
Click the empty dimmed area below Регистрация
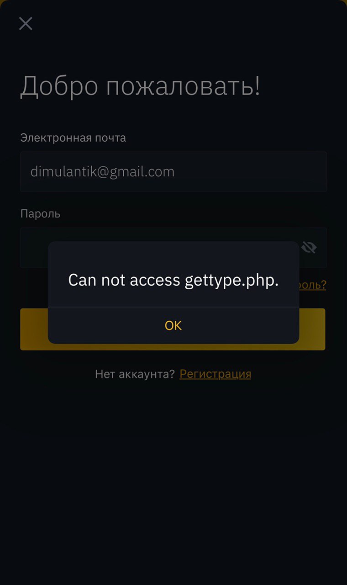coord(173,480)
